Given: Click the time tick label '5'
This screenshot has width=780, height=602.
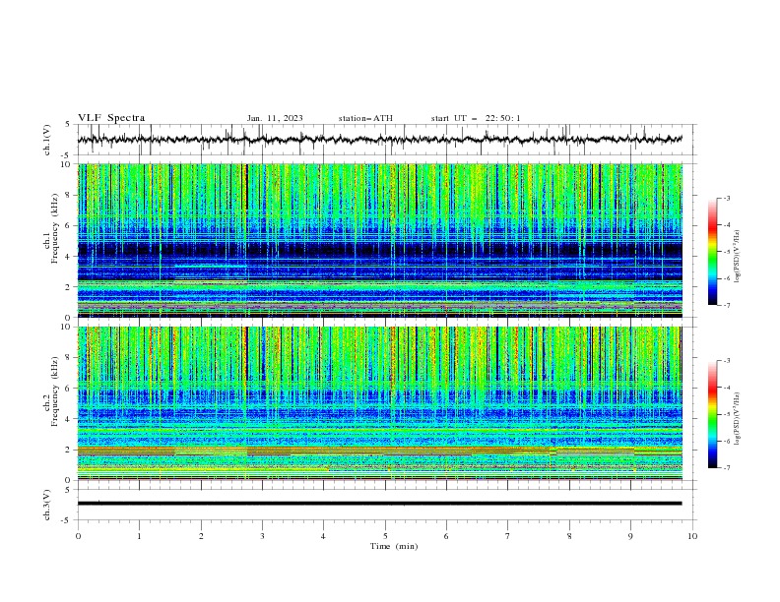Looking at the screenshot, I should point(385,536).
